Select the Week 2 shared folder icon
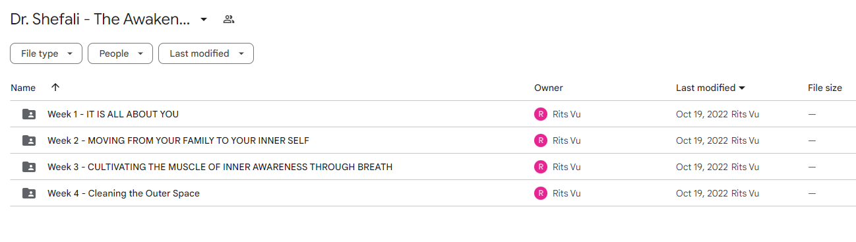The image size is (856, 242). click(29, 140)
